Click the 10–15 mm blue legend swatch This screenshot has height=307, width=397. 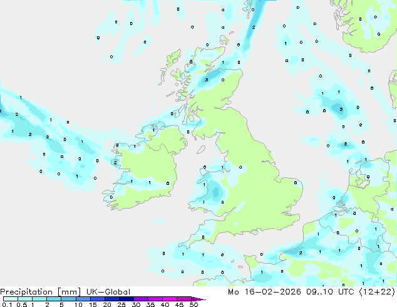pyautogui.click(x=83, y=299)
